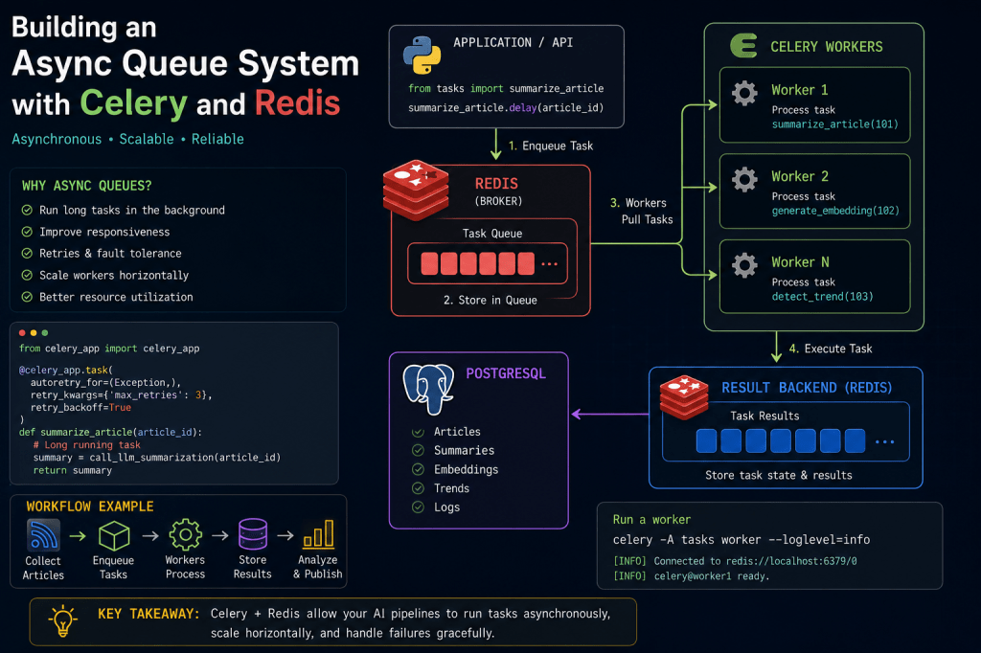
Task: Click the '1. Enqueue Task' label
Action: pos(551,146)
